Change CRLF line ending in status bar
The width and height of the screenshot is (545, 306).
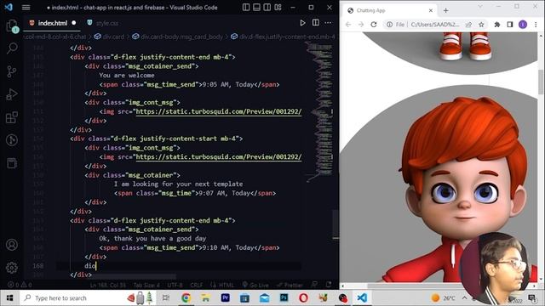click(197, 286)
